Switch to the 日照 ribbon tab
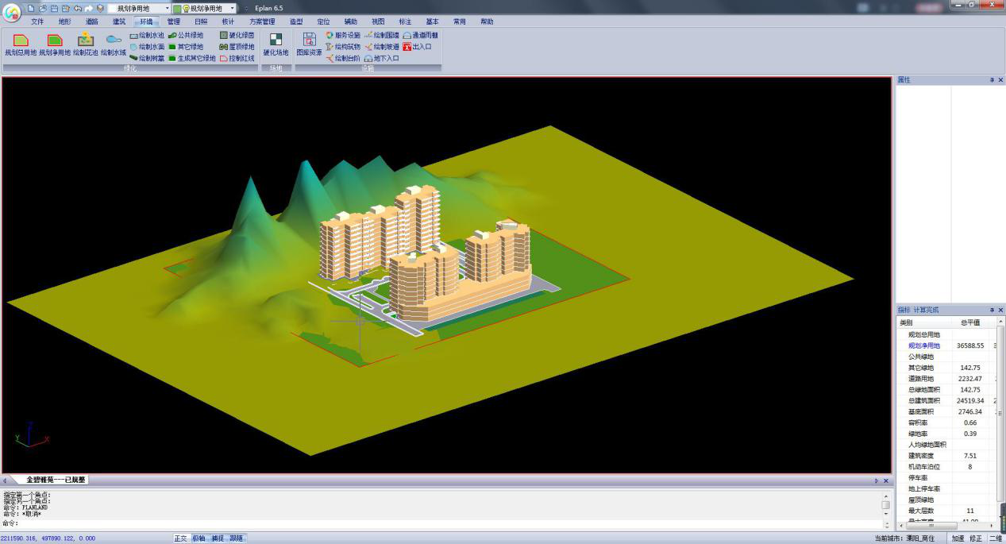This screenshot has width=1006, height=544. (x=201, y=21)
